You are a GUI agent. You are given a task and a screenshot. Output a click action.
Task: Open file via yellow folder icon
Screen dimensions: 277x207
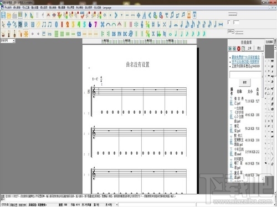coord(9,15)
